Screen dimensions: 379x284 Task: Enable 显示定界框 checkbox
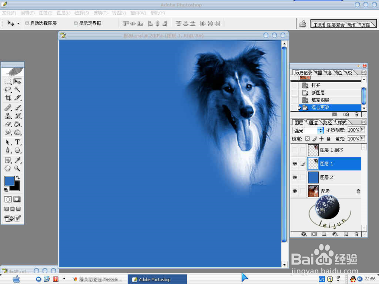point(76,23)
